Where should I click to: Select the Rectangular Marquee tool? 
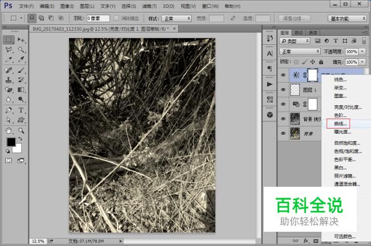pyautogui.click(x=9, y=40)
